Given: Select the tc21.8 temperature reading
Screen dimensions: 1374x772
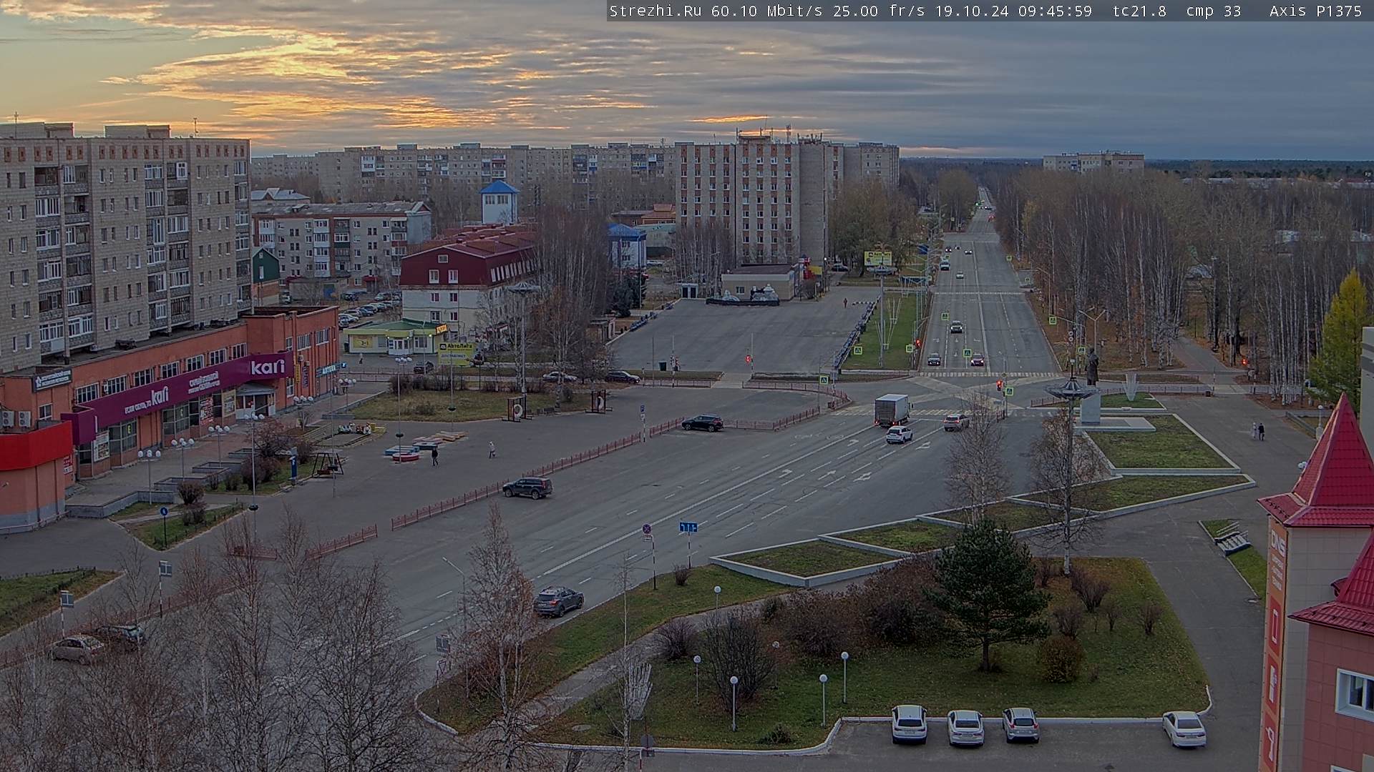Looking at the screenshot, I should click(x=1141, y=11).
